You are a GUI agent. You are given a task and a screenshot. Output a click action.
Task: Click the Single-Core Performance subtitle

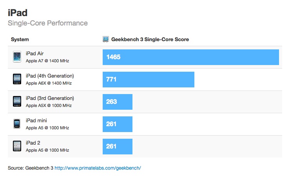coord(48,23)
